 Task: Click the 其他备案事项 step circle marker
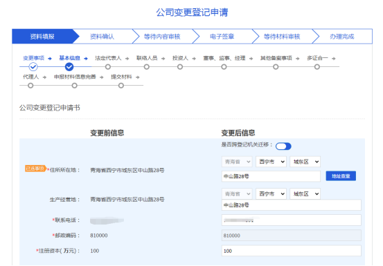pos(276,67)
